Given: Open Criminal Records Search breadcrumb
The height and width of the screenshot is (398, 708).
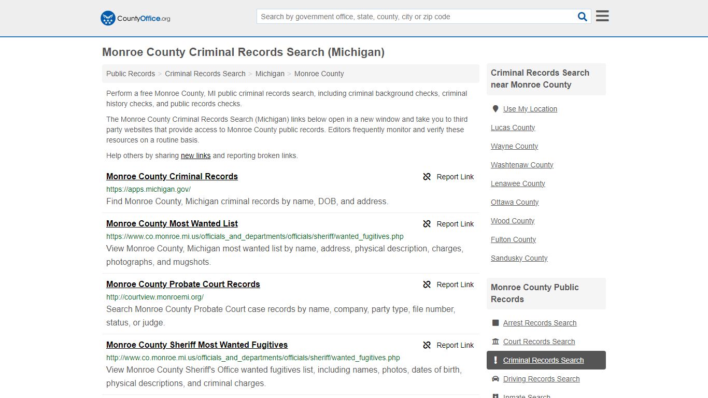Looking at the screenshot, I should (x=205, y=74).
